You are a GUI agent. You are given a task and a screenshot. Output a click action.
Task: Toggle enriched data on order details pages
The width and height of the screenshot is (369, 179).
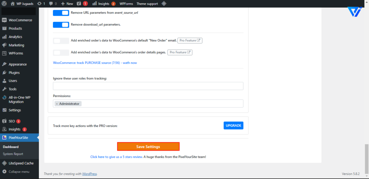tap(61, 52)
